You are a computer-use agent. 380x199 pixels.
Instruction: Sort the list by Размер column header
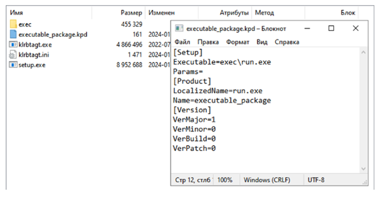tap(131, 13)
